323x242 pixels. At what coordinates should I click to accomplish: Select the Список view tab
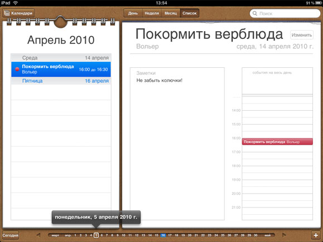click(189, 13)
